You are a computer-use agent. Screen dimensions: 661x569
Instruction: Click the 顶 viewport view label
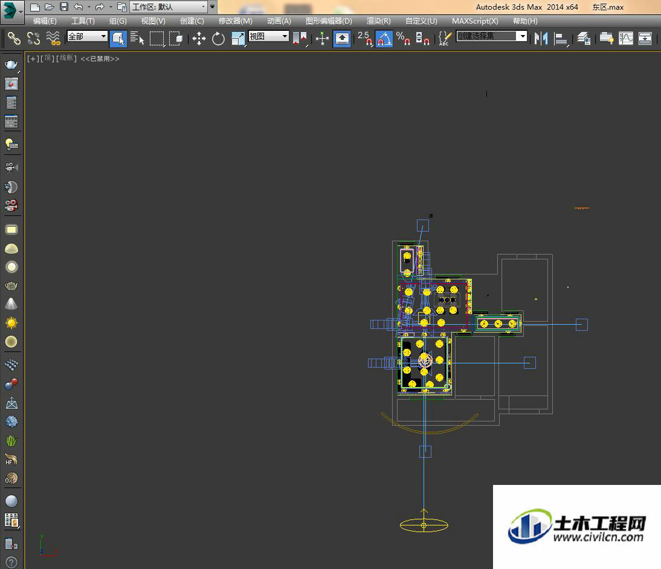coord(47,59)
